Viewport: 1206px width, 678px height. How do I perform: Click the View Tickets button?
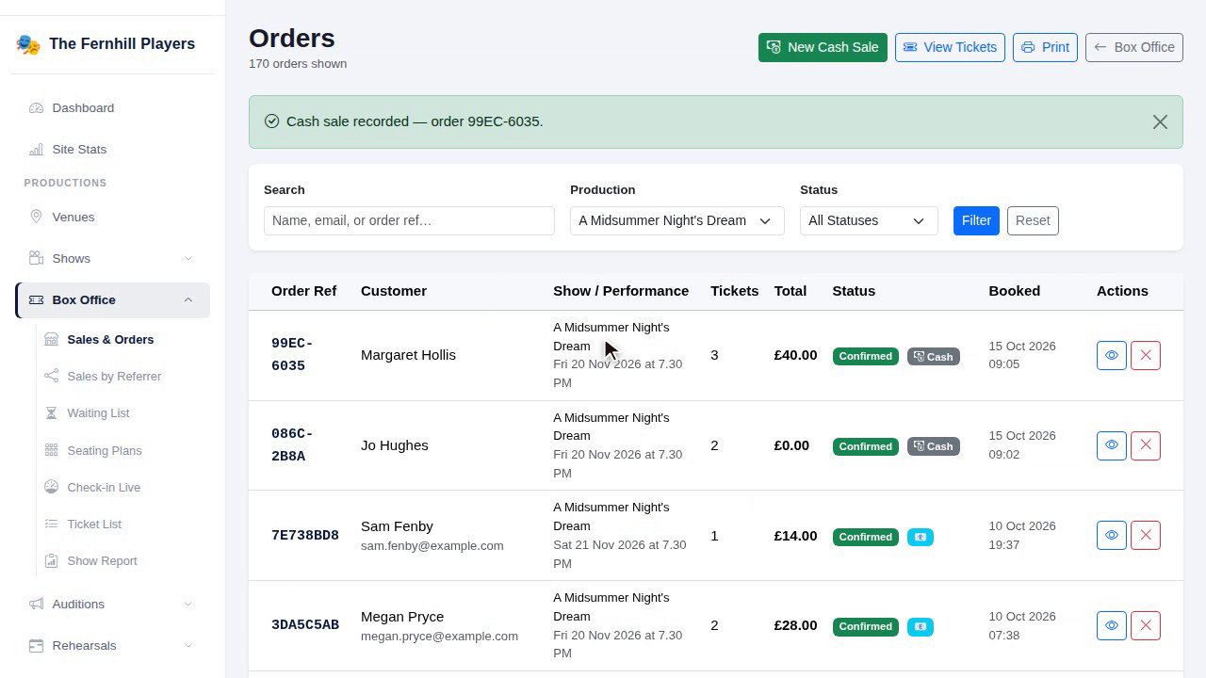coord(950,48)
